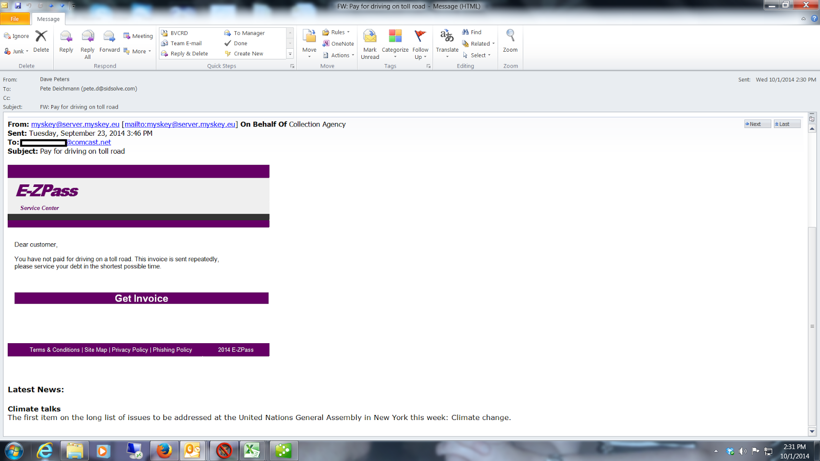Viewport: 820px width, 461px height.
Task: Select the Message ribbon tab
Action: tap(48, 19)
